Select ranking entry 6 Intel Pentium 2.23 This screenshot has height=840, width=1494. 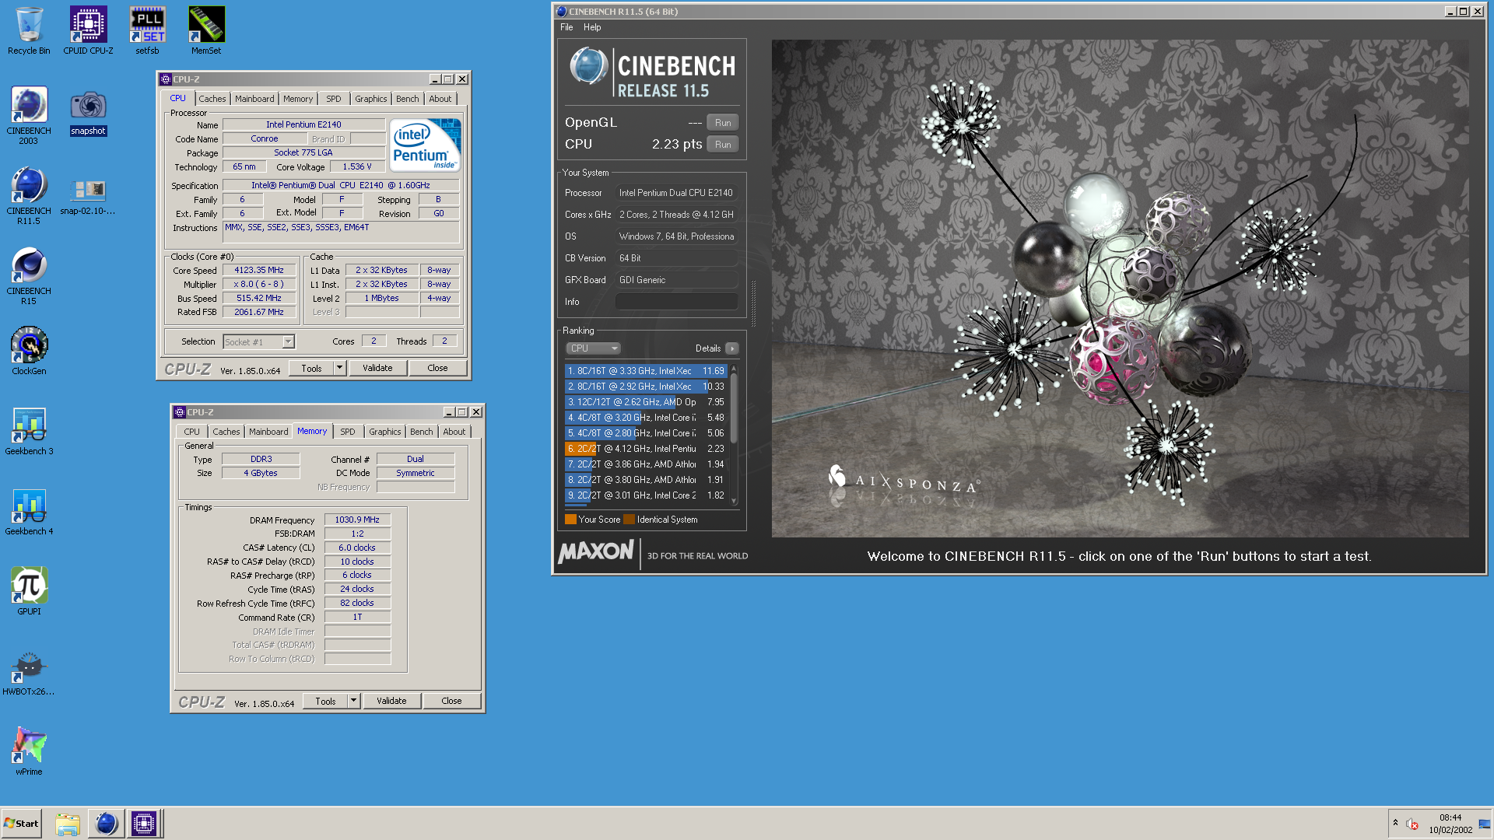[x=646, y=449]
